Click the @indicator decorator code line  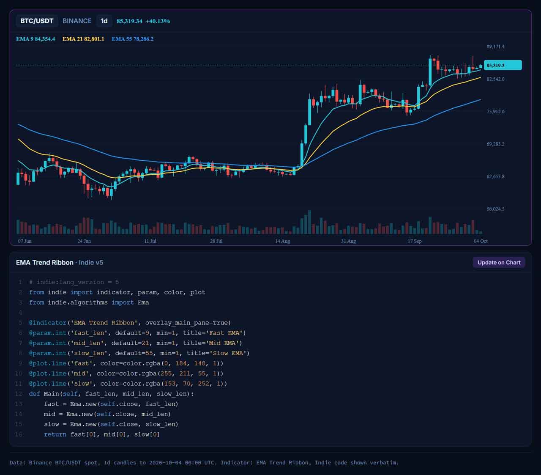[130, 323]
